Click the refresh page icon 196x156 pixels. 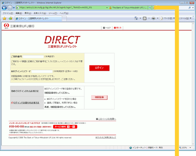tap(150, 8)
